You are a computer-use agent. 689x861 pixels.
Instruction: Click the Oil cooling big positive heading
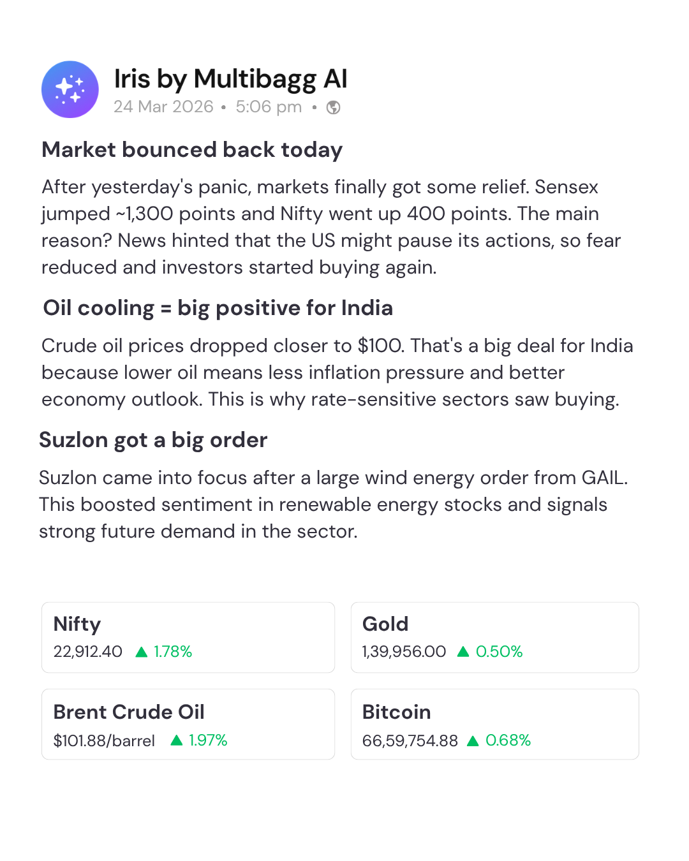[x=218, y=308]
